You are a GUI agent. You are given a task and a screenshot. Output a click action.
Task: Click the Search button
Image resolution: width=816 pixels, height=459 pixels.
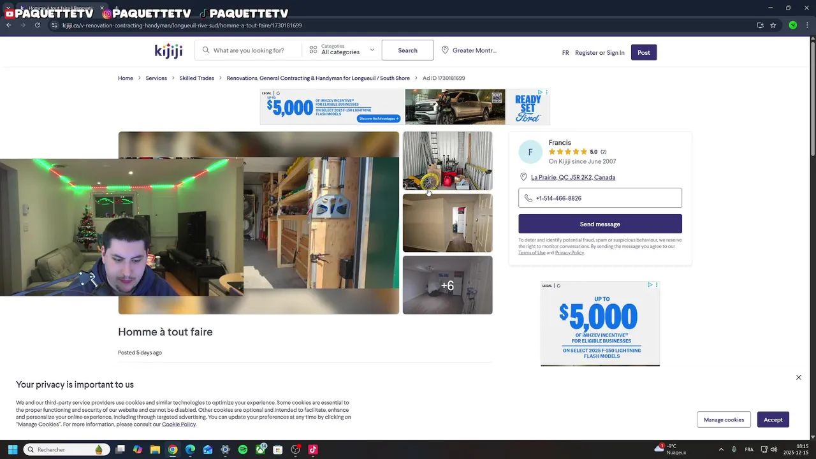(x=407, y=50)
